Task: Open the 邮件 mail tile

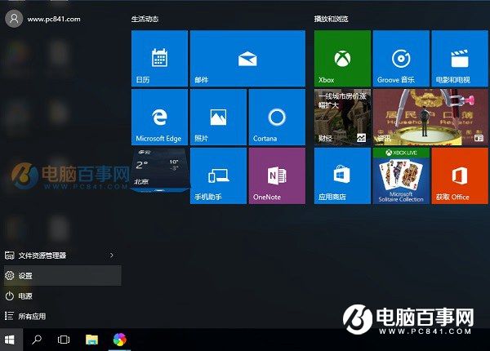Action: [247, 59]
